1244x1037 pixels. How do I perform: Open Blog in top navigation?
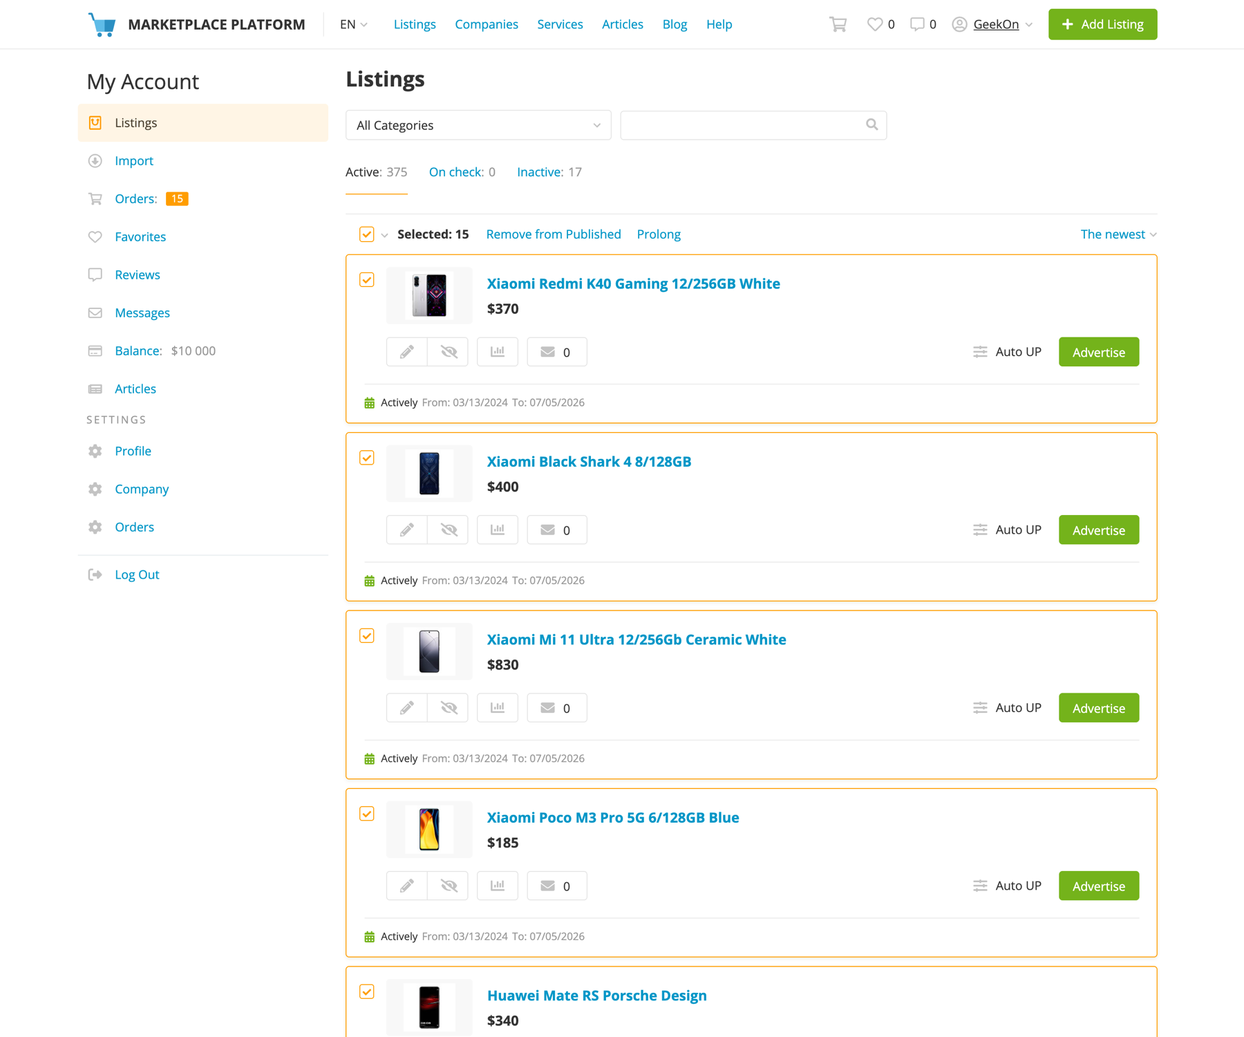[675, 24]
